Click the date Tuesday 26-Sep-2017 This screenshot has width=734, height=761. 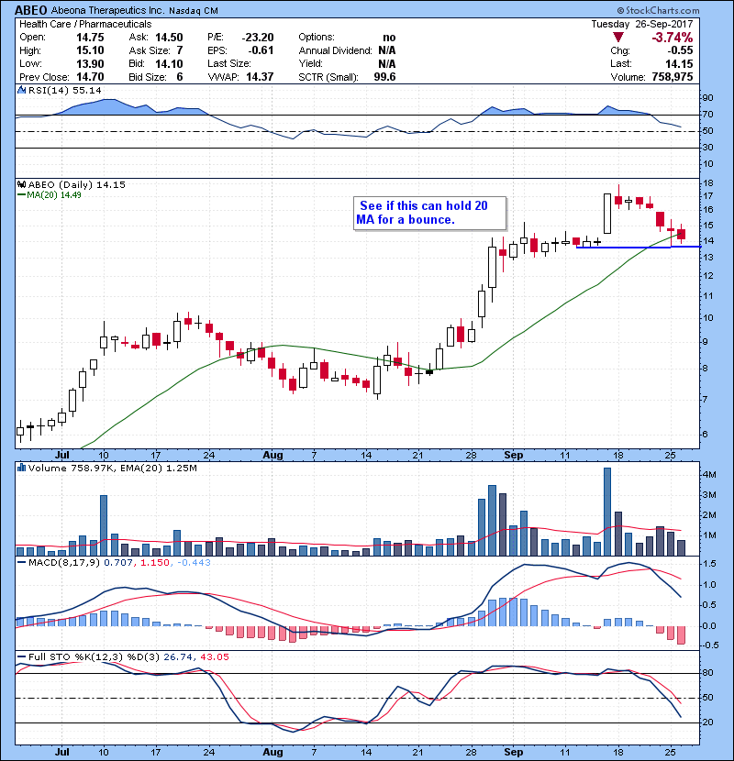pyautogui.click(x=642, y=24)
